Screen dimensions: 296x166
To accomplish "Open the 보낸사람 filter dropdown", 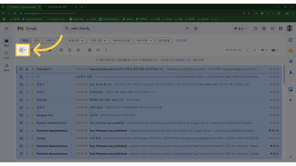I will 76,41.
